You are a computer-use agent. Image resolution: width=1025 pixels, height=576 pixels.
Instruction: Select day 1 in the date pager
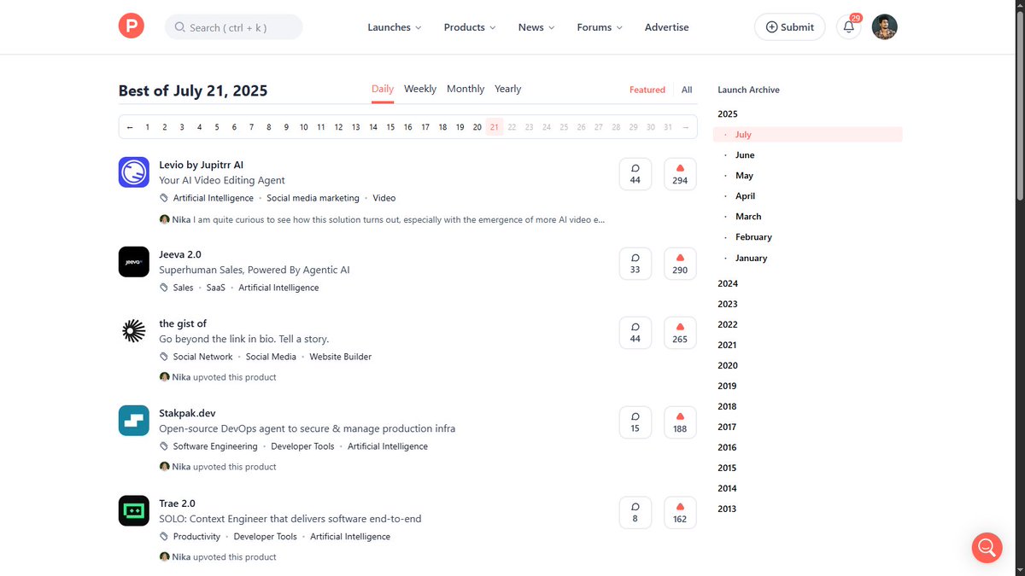(147, 127)
